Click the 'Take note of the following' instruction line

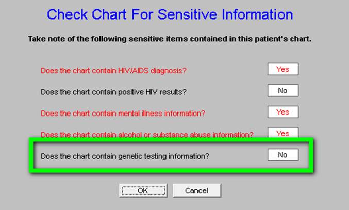click(x=170, y=39)
